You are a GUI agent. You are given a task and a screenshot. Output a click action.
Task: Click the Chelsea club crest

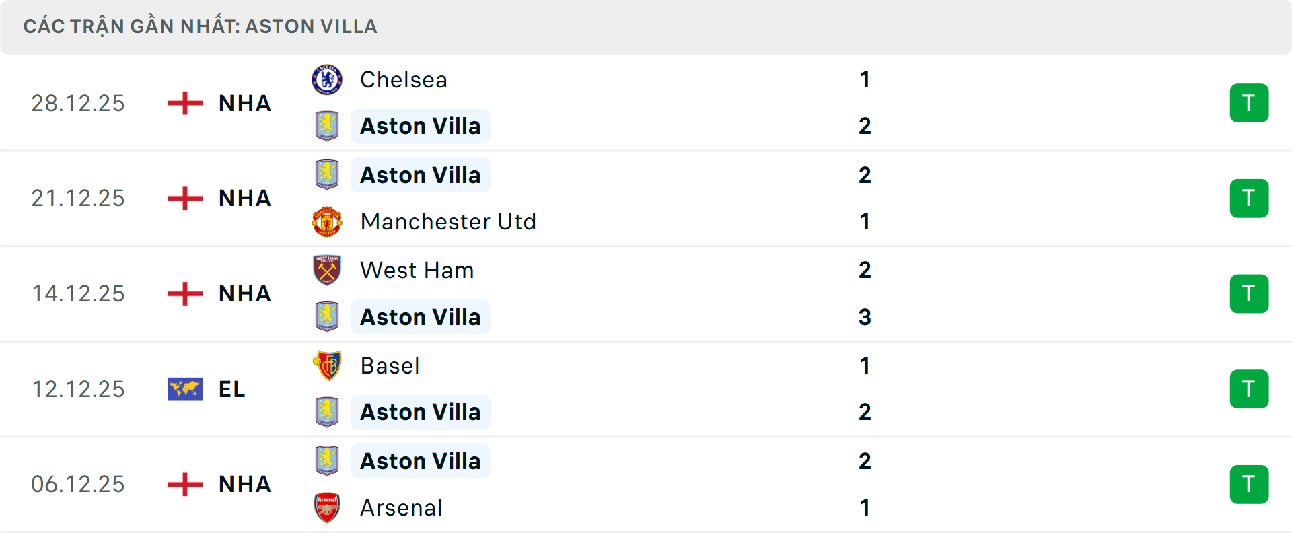[328, 79]
